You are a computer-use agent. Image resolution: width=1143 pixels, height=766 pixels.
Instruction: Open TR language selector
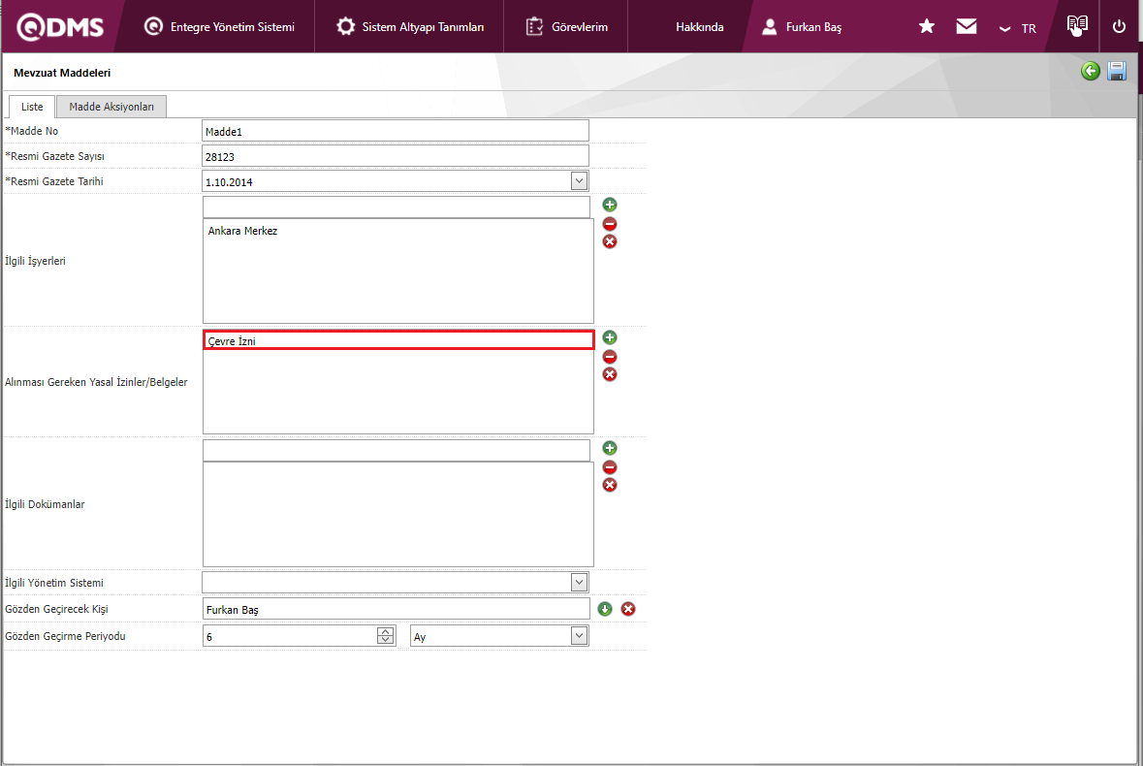click(x=1018, y=28)
